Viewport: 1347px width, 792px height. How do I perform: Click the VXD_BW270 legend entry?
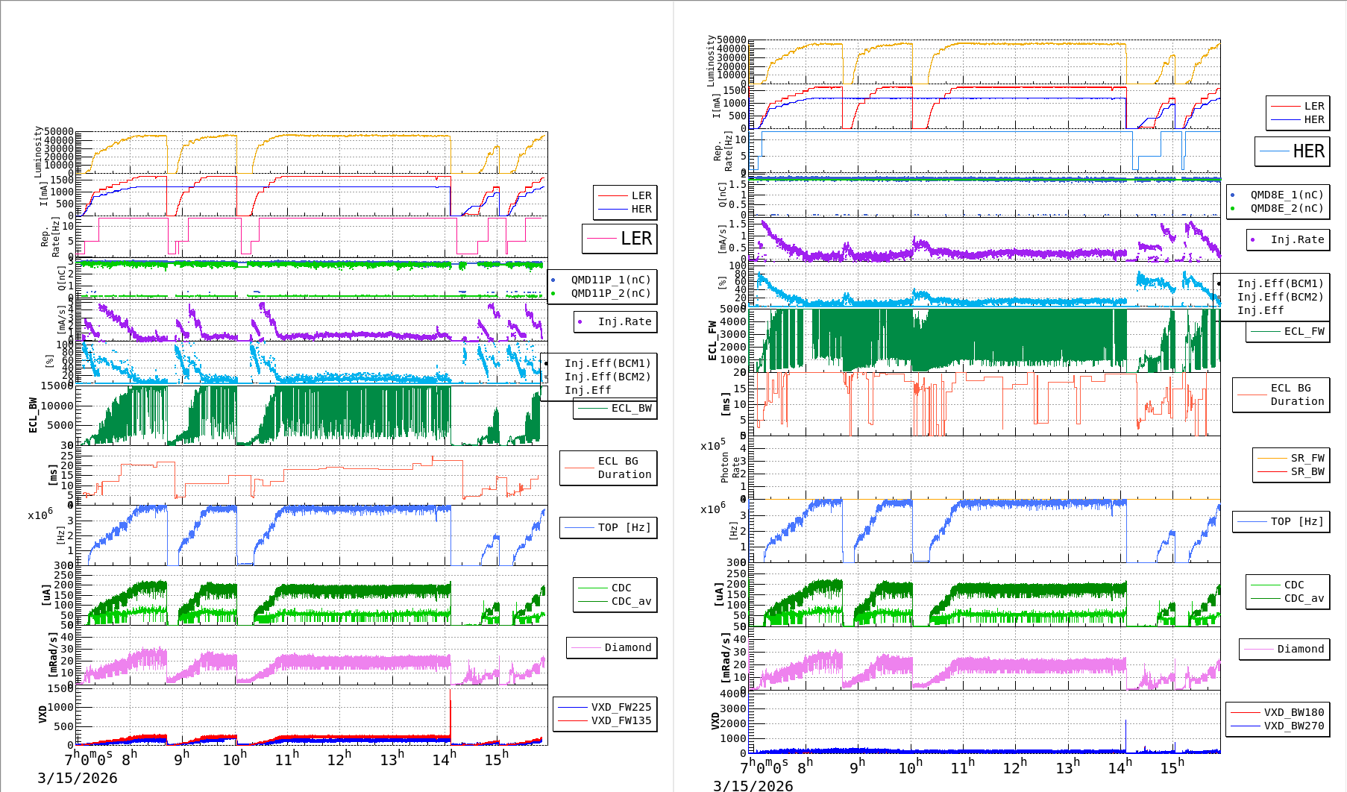[x=1277, y=726]
